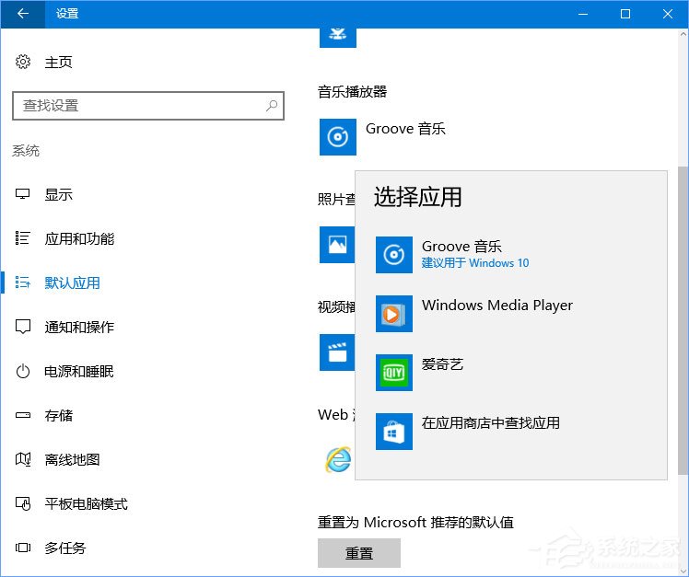Choose the Windows Media Player icon
The image size is (689, 577).
coord(393,314)
